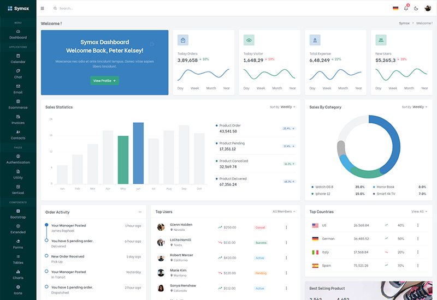This screenshot has width=437, height=300.
Task: Click the Symox breadcrumb link
Action: (x=404, y=23)
